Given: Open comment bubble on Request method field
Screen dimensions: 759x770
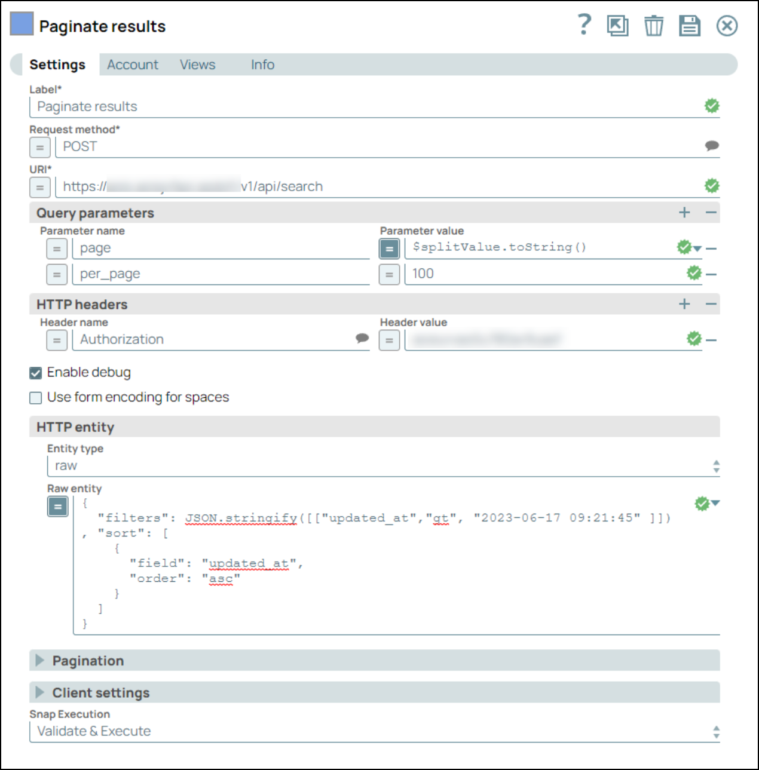Looking at the screenshot, I should [711, 146].
